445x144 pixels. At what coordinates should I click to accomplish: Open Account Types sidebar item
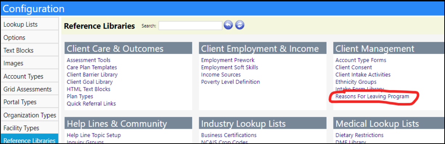pos(30,76)
